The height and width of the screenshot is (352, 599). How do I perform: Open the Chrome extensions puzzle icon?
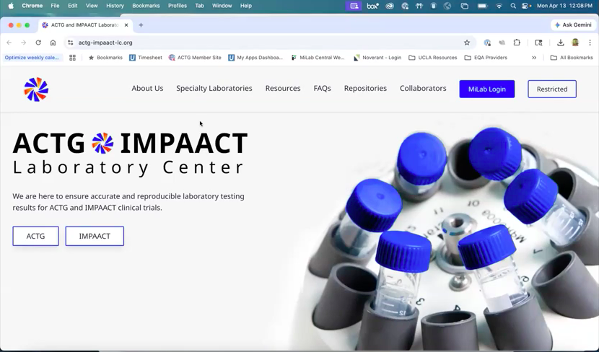coord(517,43)
